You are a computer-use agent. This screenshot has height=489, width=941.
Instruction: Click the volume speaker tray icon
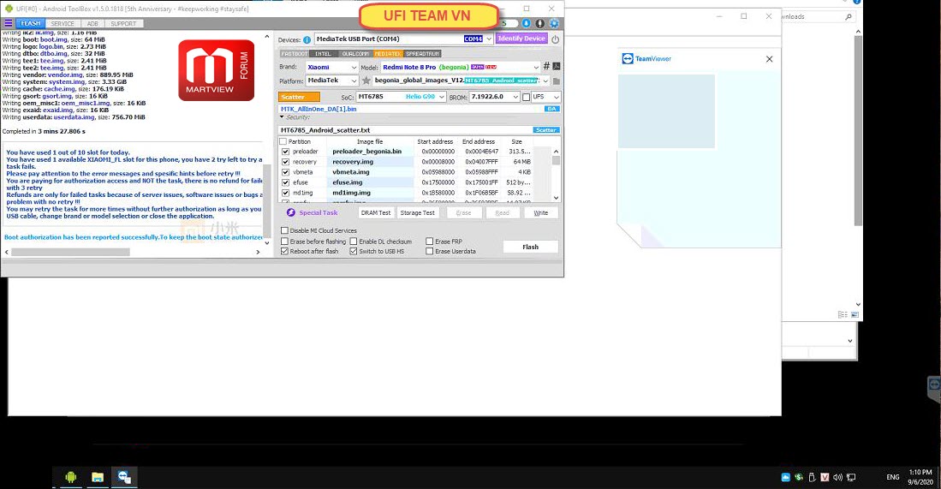pos(837,477)
